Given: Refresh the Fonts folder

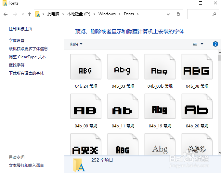Looking at the screenshot, I should pyautogui.click(x=178, y=14).
